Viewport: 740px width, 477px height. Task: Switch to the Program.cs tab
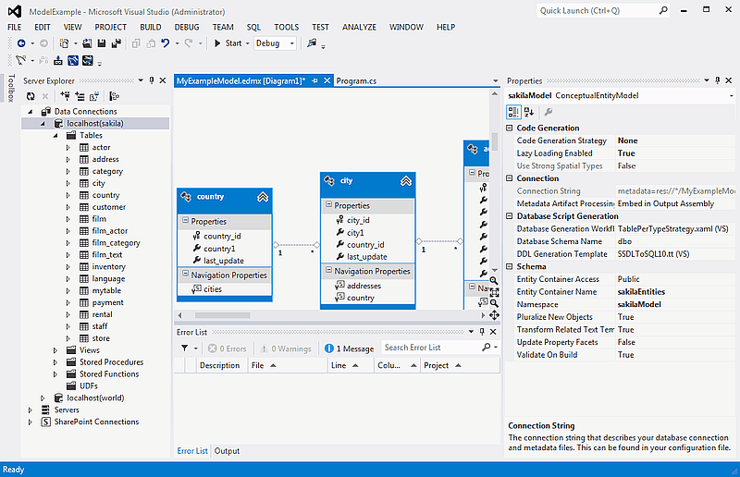(356, 81)
